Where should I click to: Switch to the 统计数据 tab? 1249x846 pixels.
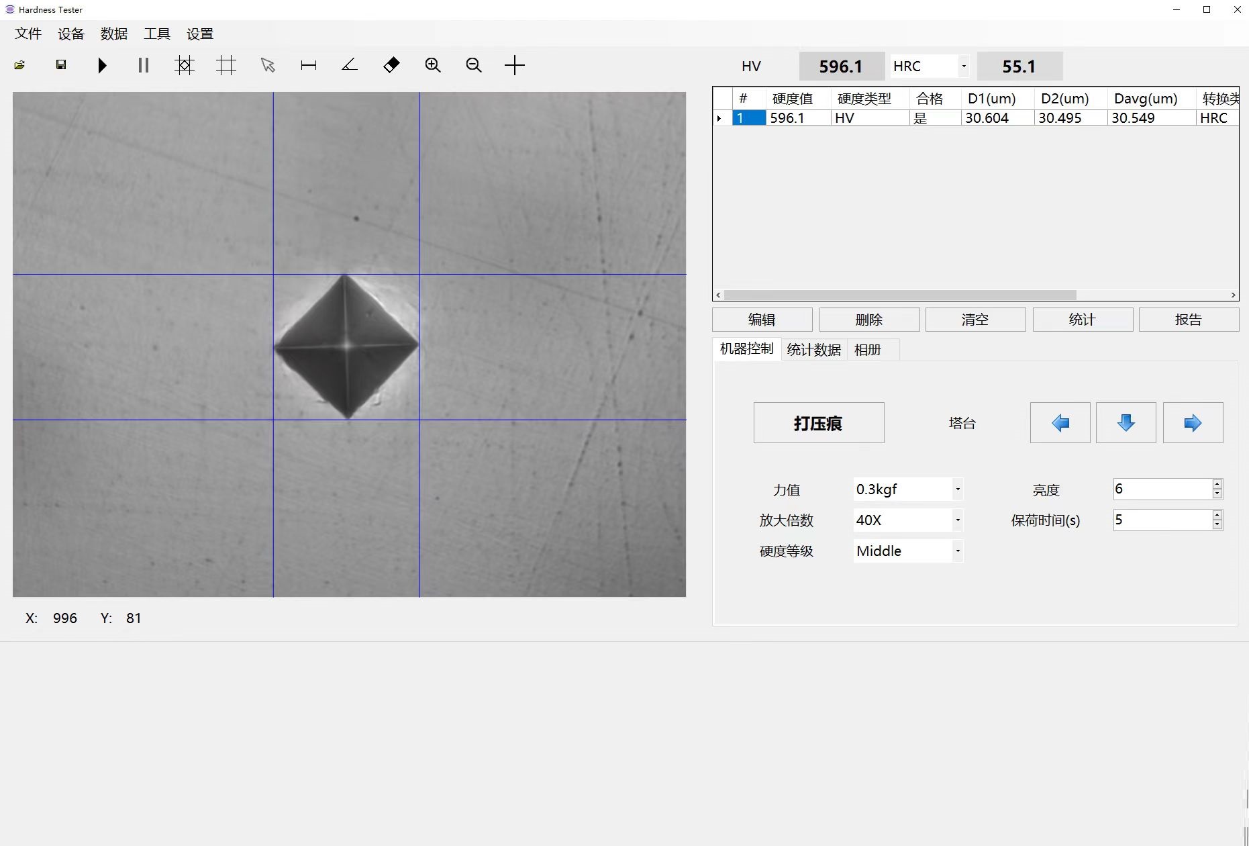coord(813,350)
